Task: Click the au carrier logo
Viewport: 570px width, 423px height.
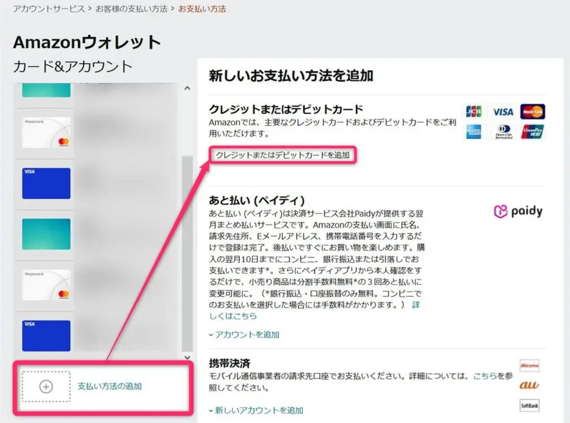Action: [x=529, y=385]
